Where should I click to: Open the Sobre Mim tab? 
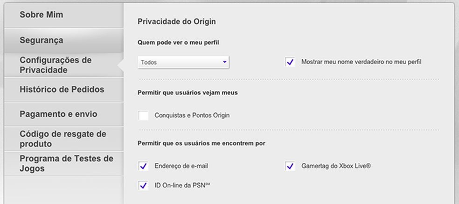(42, 15)
